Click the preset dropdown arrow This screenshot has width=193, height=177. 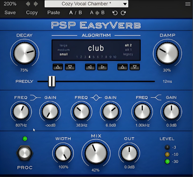(125, 4)
